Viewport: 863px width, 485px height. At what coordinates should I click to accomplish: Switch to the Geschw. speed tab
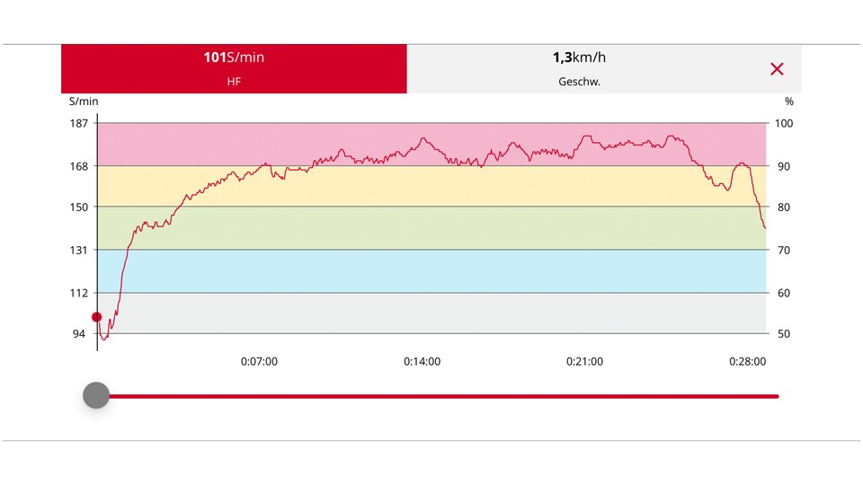coord(578,68)
